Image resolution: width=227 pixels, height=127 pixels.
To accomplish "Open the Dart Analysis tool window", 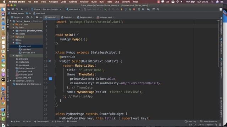I will point(41,121).
